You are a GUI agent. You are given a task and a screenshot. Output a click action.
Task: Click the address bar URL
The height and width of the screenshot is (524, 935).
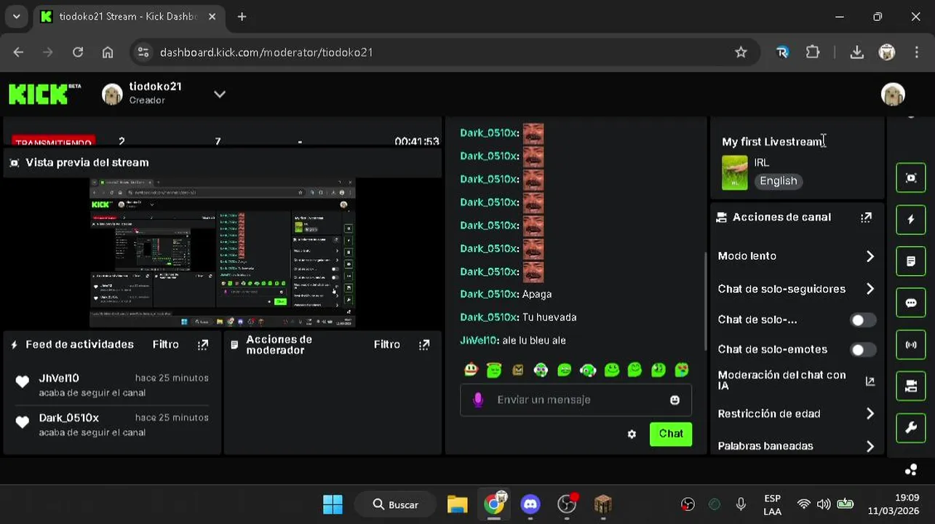266,52
